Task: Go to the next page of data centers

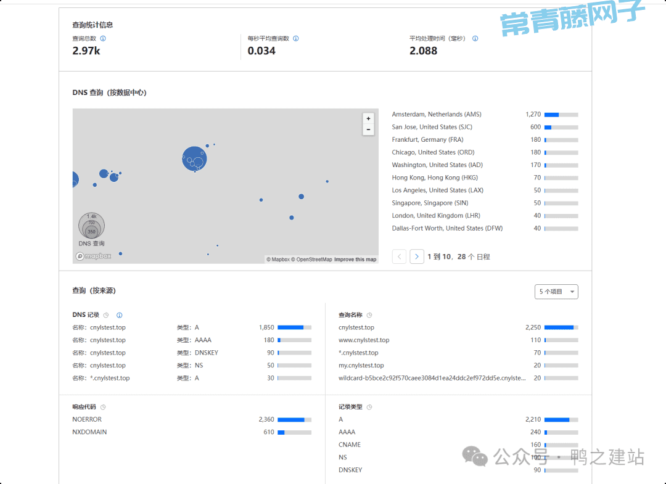Action: click(x=417, y=256)
